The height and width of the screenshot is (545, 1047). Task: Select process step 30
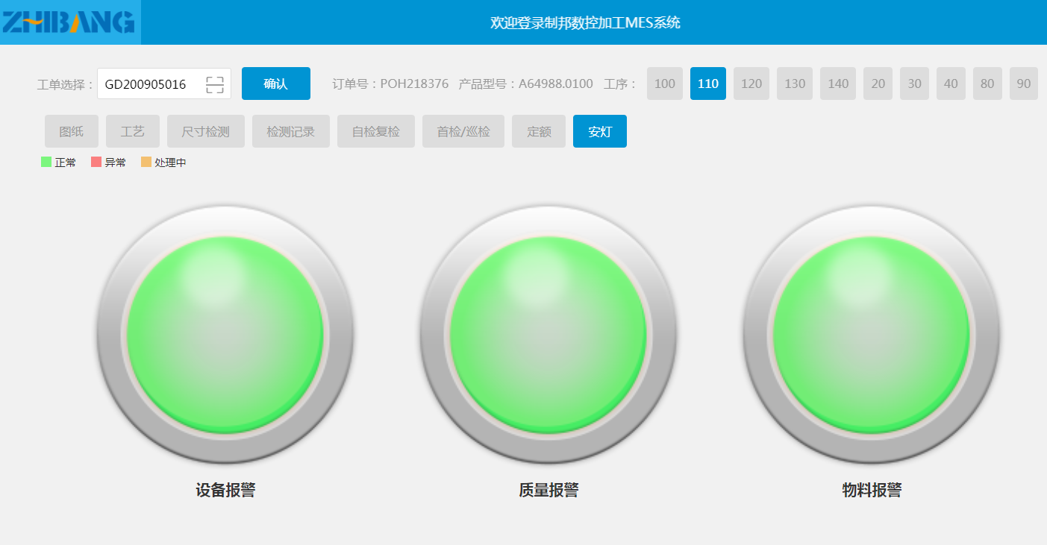pos(915,84)
